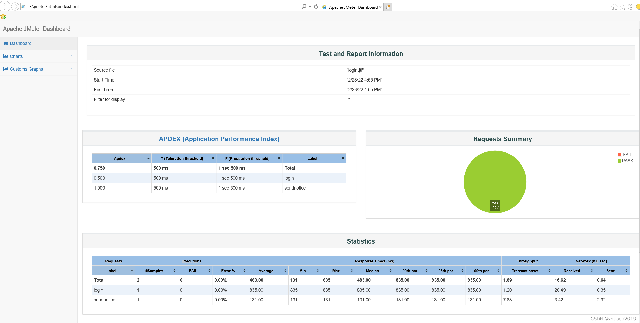This screenshot has height=323, width=640.
Task: Sort Statistics by Max column
Action: coord(338,271)
